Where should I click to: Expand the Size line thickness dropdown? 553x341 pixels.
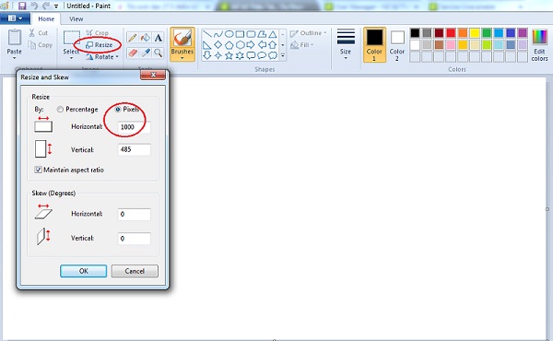pyautogui.click(x=346, y=44)
